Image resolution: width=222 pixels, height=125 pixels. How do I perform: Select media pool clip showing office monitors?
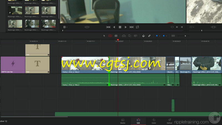[15, 10]
